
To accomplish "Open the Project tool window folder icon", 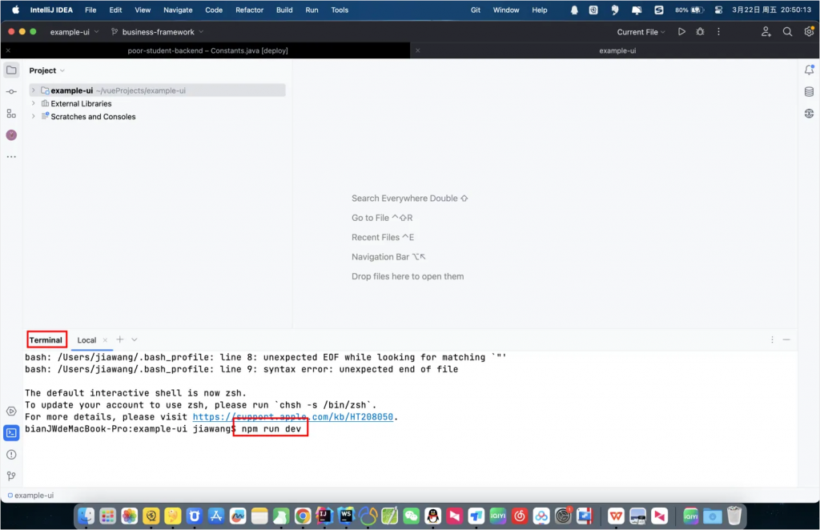I will (x=11, y=70).
